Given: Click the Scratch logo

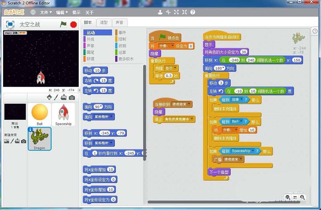Looking at the screenshot, I should 14,12.
